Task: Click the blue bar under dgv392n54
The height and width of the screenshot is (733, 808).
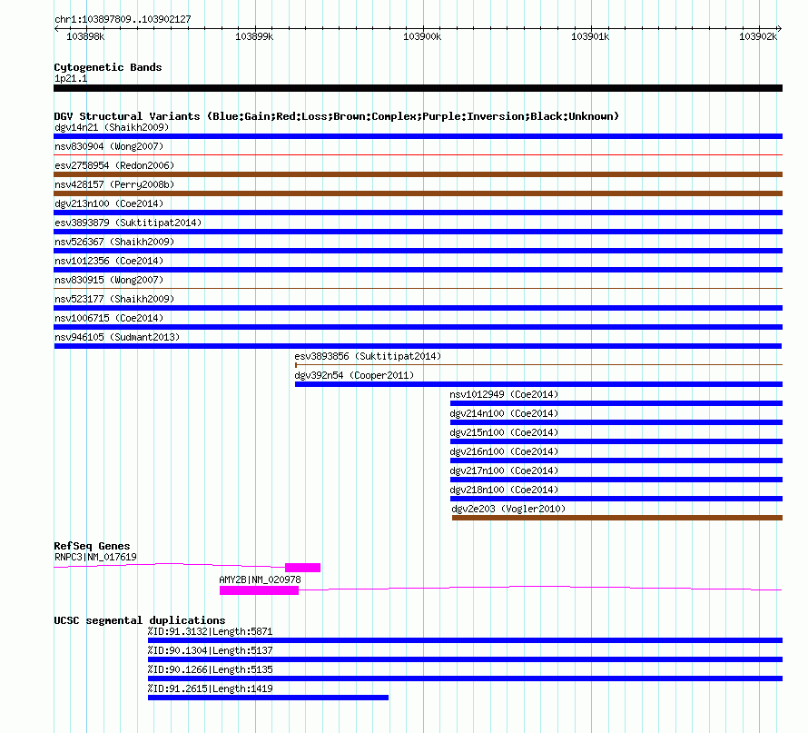Action: tap(538, 384)
